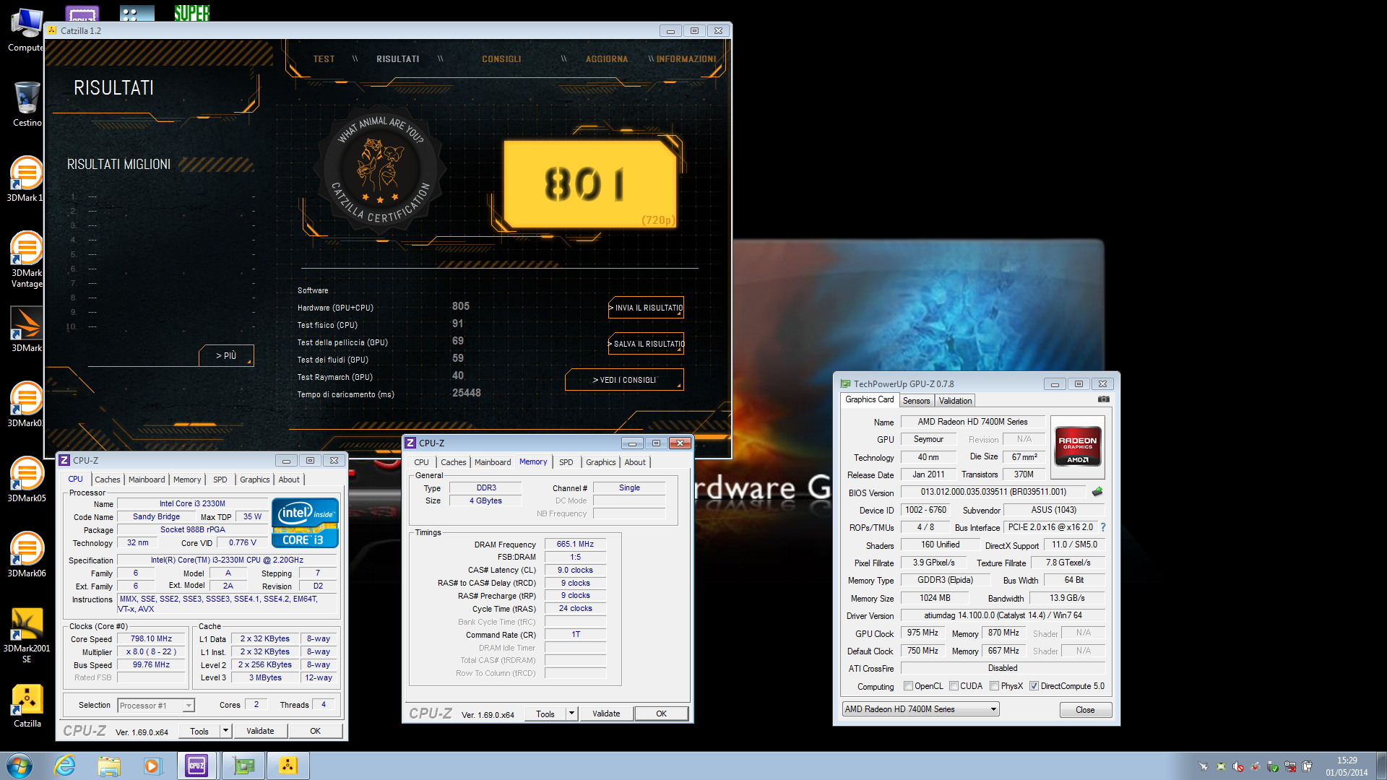The width and height of the screenshot is (1387, 780).
Task: Open the Windows Start button
Action: point(20,766)
